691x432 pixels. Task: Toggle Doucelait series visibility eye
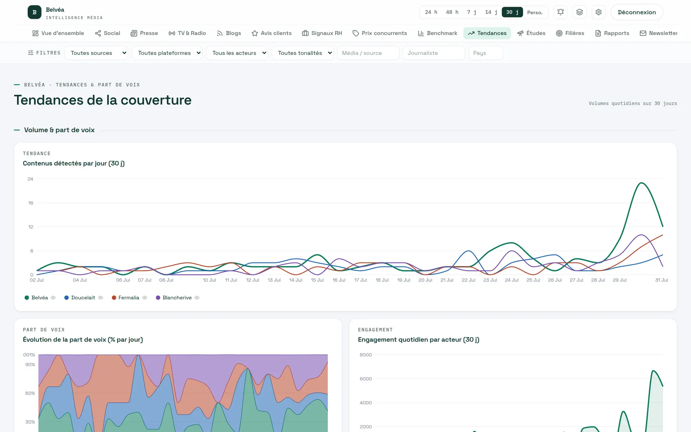pyautogui.click(x=101, y=298)
